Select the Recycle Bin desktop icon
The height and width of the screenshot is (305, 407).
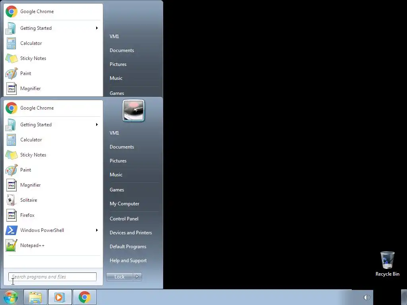coord(387,264)
